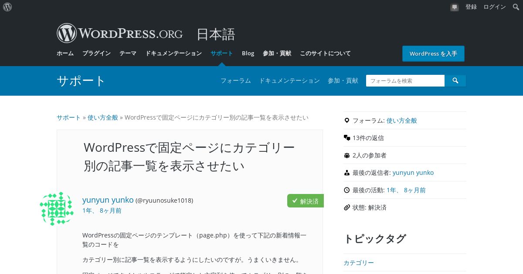Click the サポート breadcrumb link
This screenshot has width=523, height=274.
[69, 117]
